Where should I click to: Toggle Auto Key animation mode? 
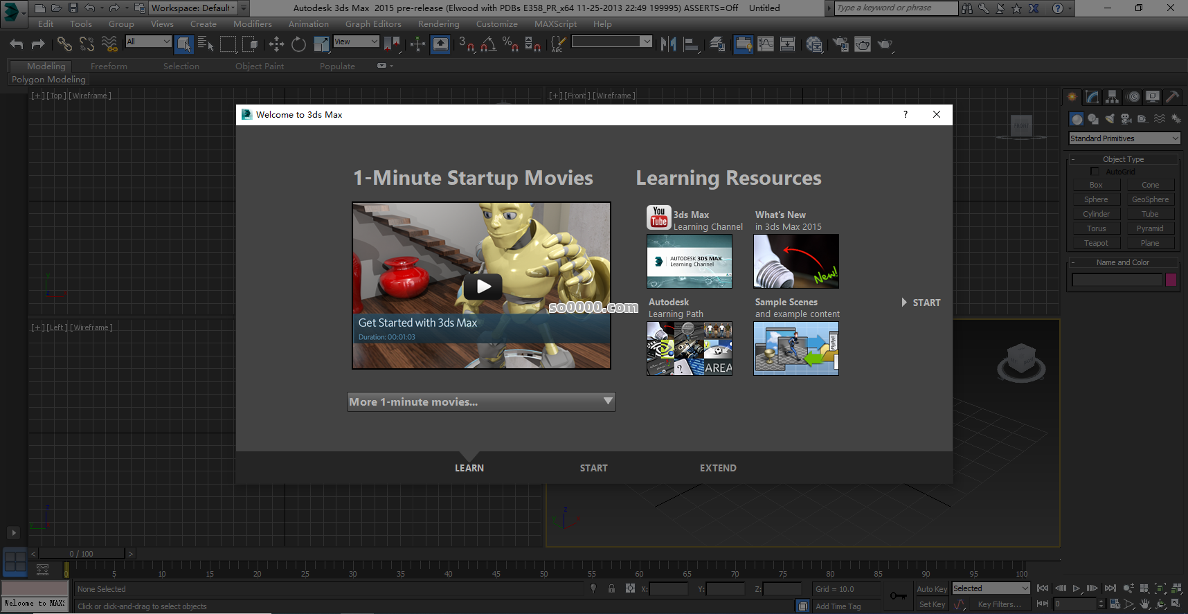click(x=931, y=589)
